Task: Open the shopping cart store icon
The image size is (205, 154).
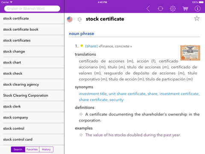Action: click(x=185, y=9)
